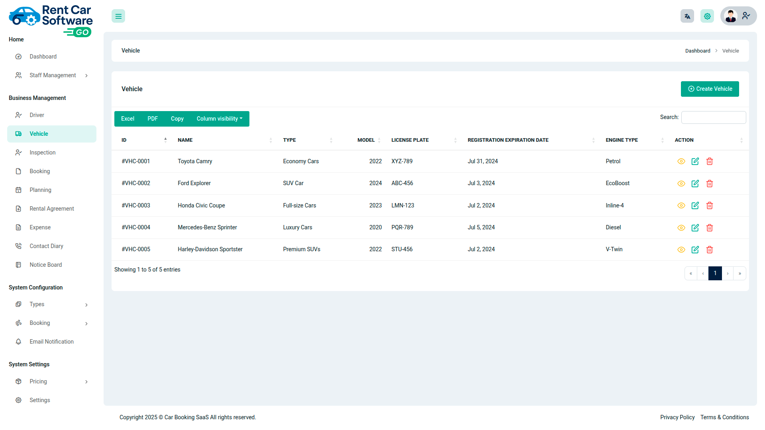
Task: Go to last page of pagination
Action: [740, 273]
